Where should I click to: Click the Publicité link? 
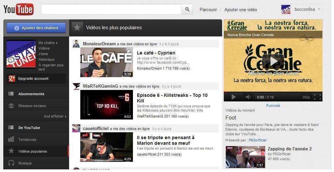click(x=273, y=105)
